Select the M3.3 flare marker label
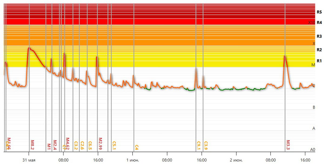 tap(288, 145)
